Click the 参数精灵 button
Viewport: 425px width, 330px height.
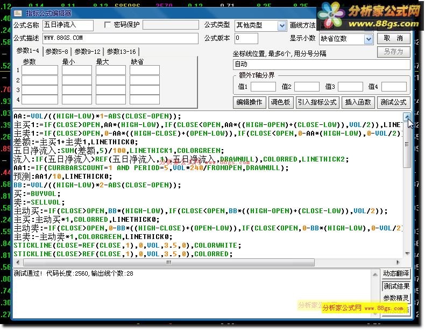(x=396, y=298)
